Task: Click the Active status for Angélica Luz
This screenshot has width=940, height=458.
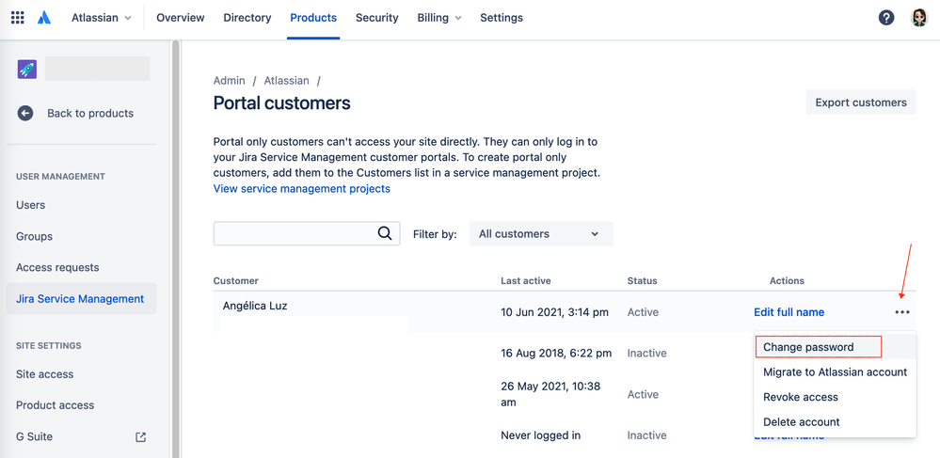Action: [x=643, y=312]
